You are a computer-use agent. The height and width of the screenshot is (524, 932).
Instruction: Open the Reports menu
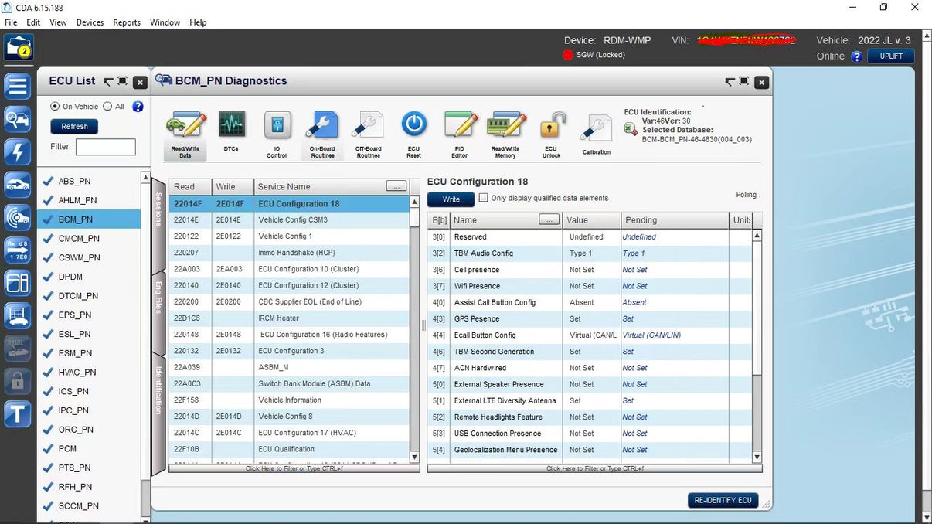126,22
